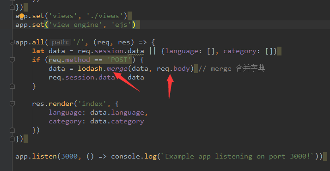
Task: Collapse the app.all code block fold marker
Action: 12,42
